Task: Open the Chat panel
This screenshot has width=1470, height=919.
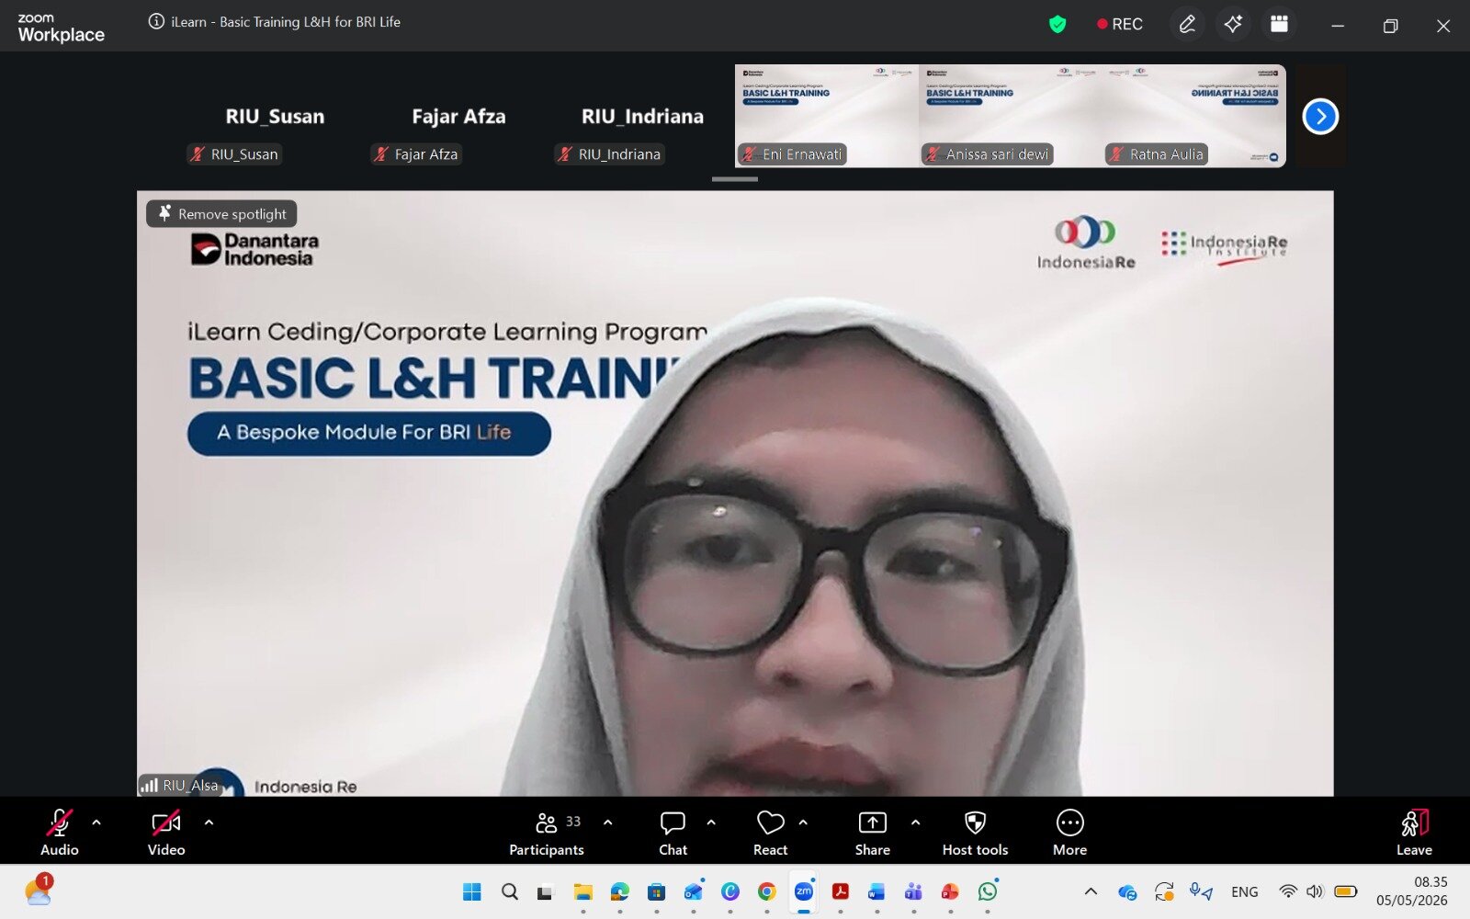Action: [x=673, y=832]
